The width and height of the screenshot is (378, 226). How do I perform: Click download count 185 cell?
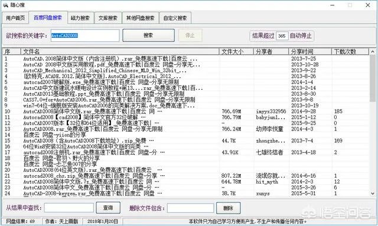coord(338,112)
